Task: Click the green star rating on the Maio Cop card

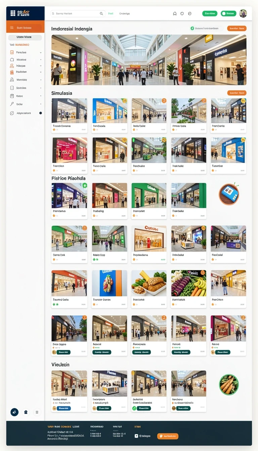Action: point(95,259)
